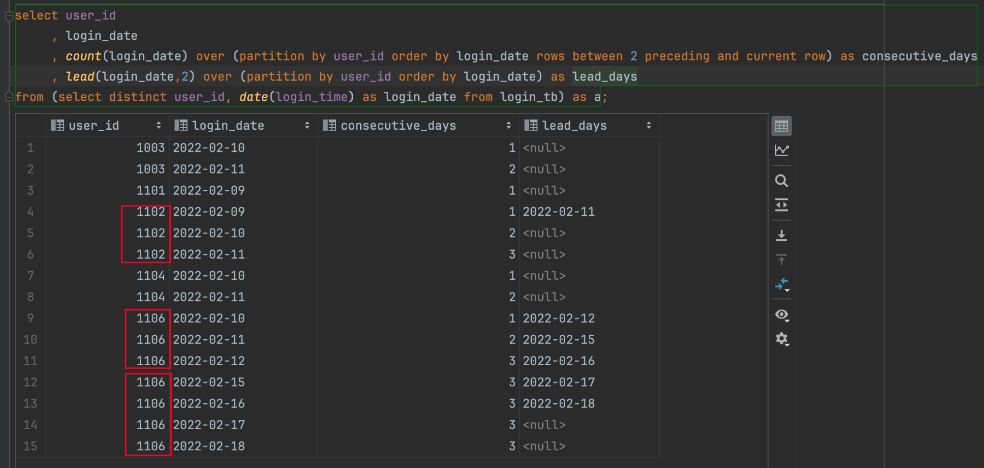Open the view options eye icon
Viewport: 984px width, 468px height.
point(782,315)
